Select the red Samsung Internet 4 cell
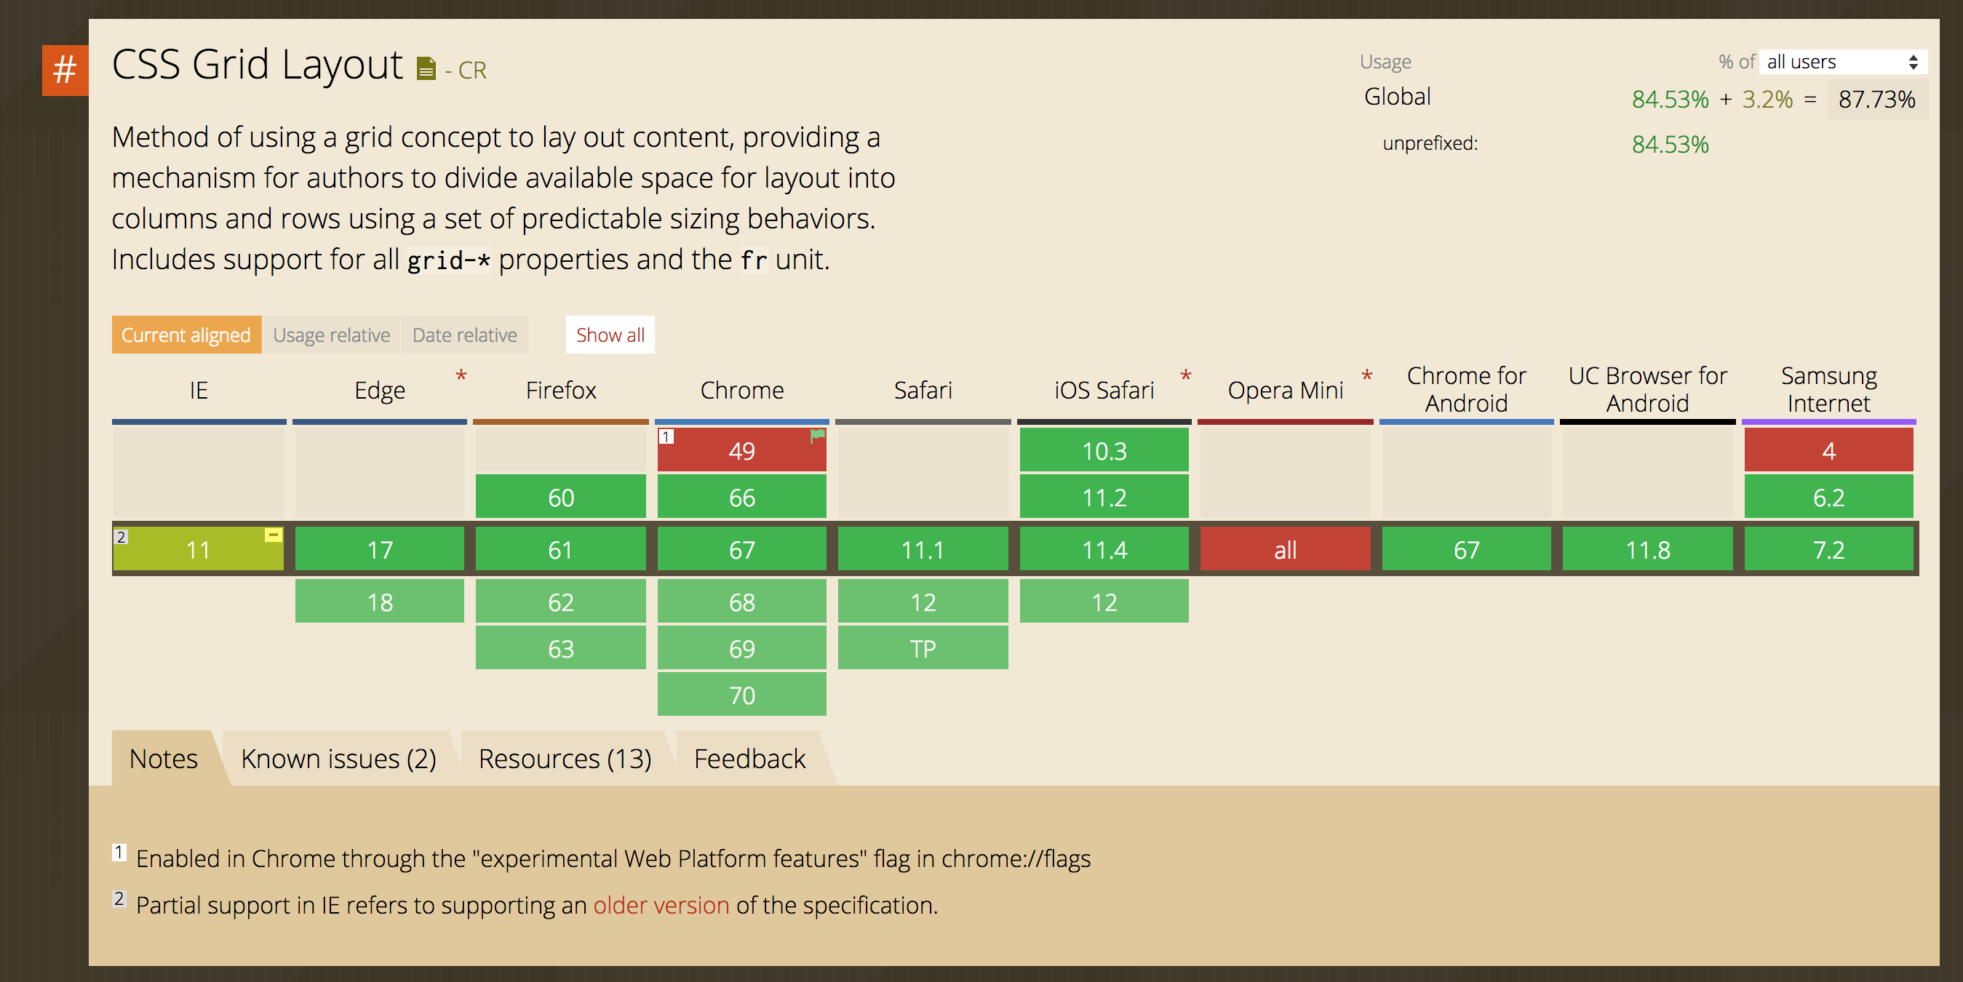 pos(1829,450)
